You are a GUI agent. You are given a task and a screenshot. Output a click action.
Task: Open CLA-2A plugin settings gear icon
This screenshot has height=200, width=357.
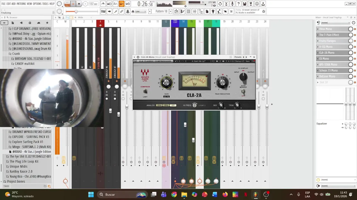tap(138, 57)
